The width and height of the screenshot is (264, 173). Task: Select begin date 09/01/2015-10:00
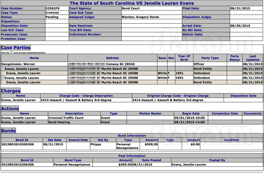pyautogui.click(x=189, y=118)
